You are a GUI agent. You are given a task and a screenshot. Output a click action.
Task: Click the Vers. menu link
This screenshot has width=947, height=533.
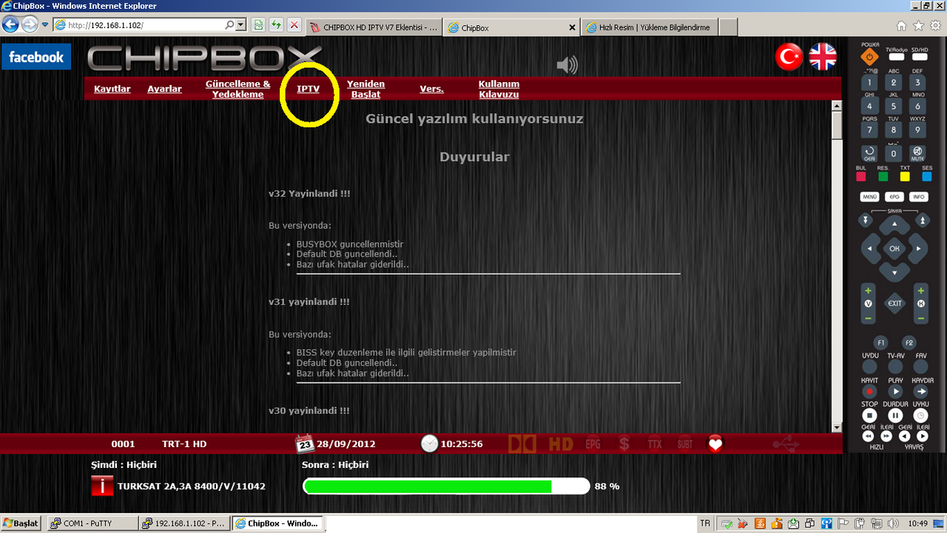point(431,89)
